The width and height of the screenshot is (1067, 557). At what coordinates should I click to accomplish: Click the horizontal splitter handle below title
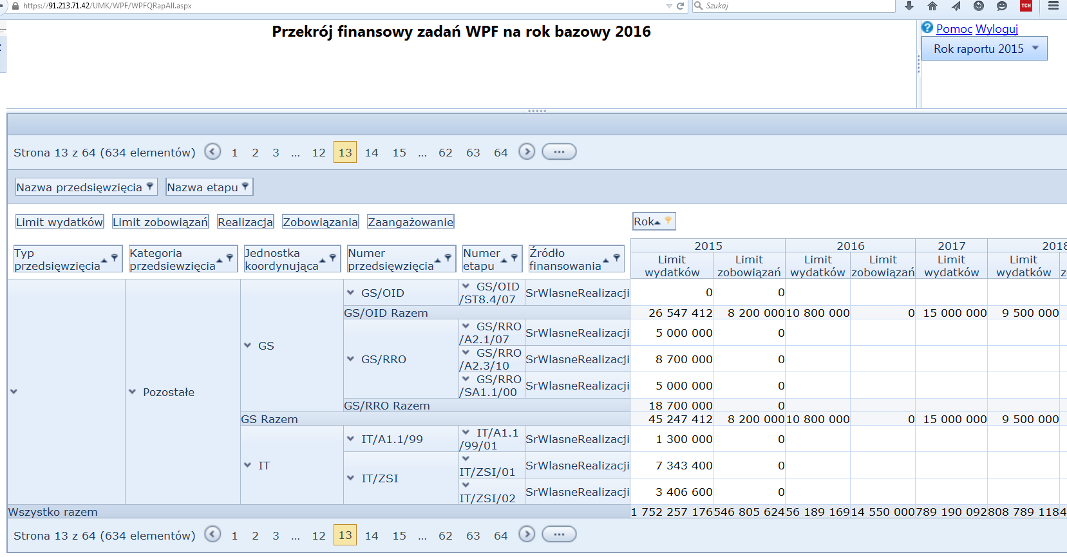[537, 111]
